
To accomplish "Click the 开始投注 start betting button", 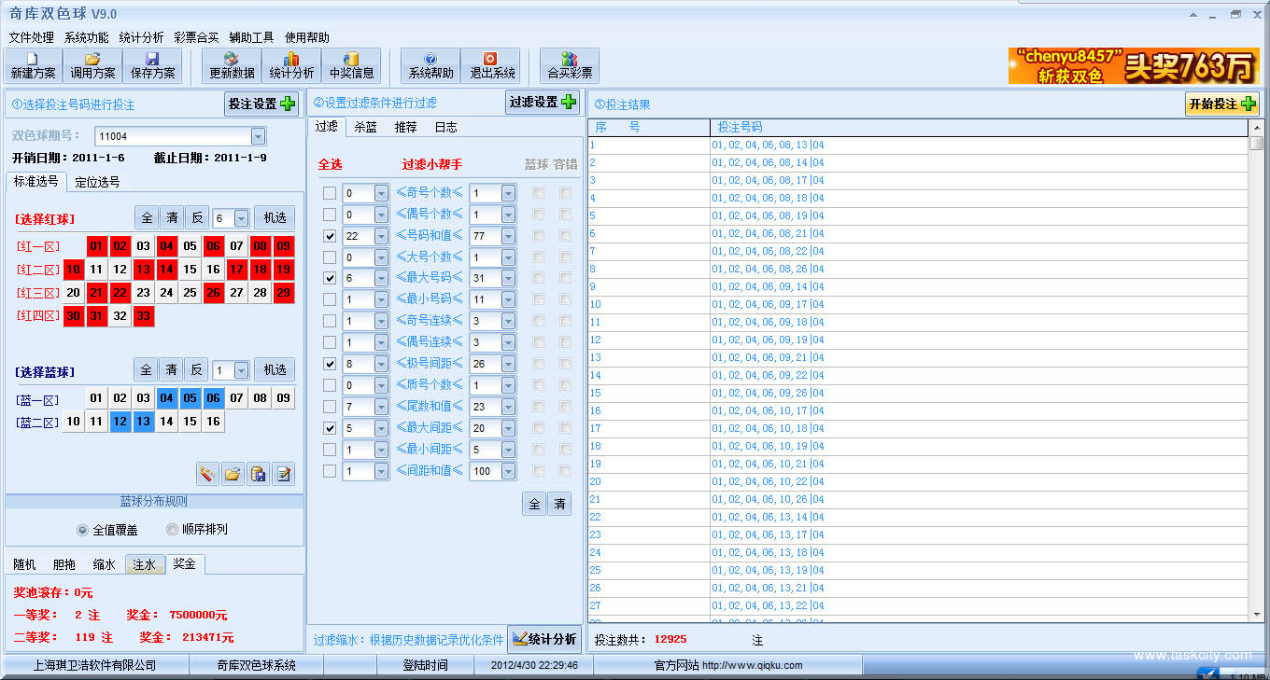I will [1221, 104].
